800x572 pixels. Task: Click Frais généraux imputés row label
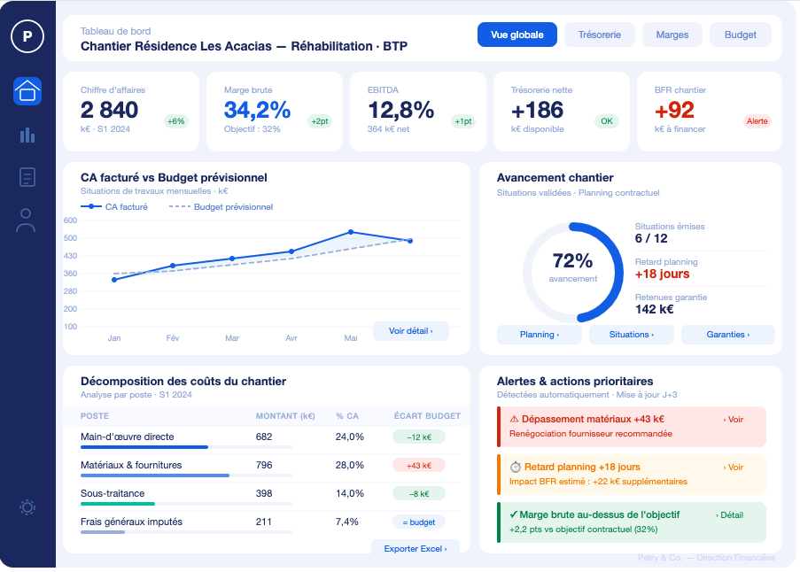131,522
